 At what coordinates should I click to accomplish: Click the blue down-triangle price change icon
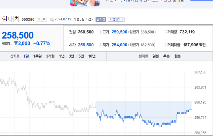tap(16, 44)
